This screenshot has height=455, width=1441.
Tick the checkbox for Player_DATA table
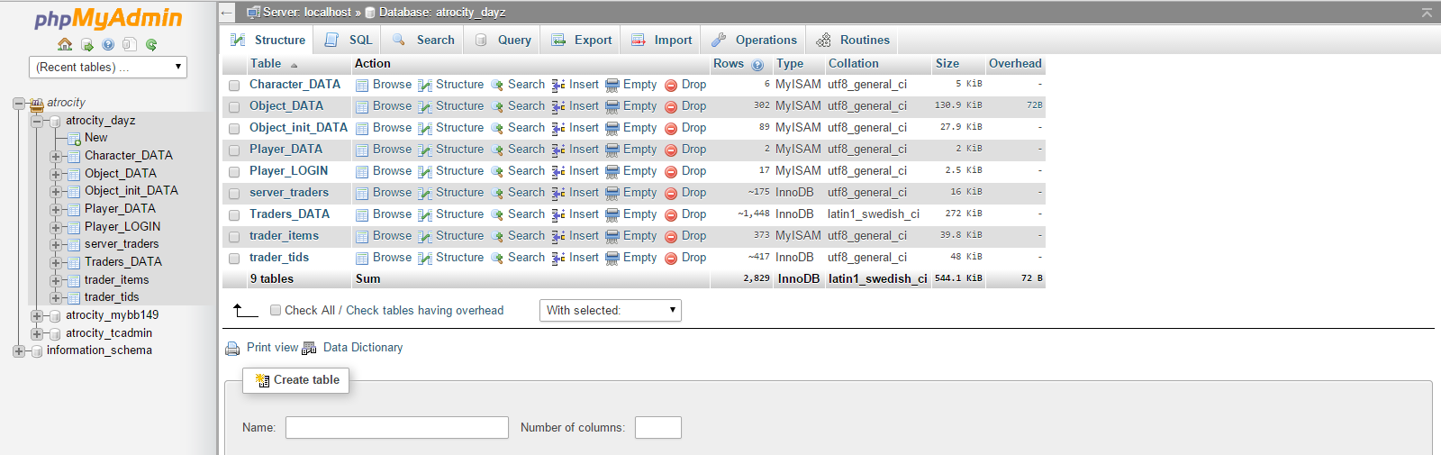(x=234, y=150)
